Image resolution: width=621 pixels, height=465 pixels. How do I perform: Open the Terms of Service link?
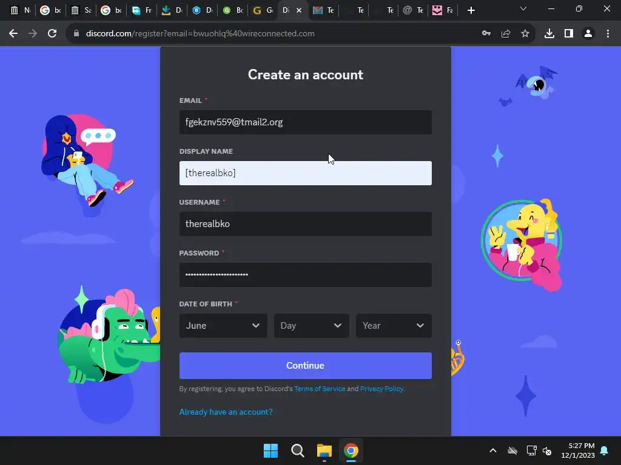tap(320, 389)
